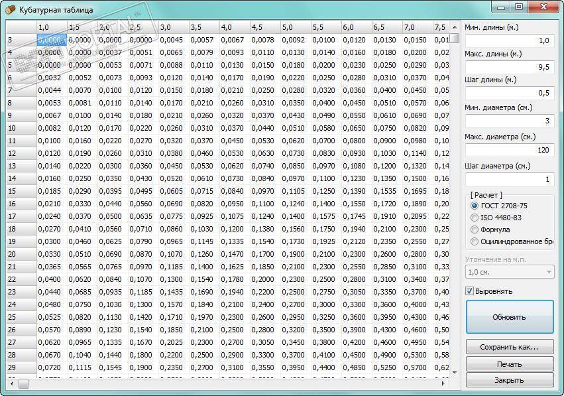Click cell 0,0082 in row 10
Viewport: 564px width, 396px height.
[52, 128]
